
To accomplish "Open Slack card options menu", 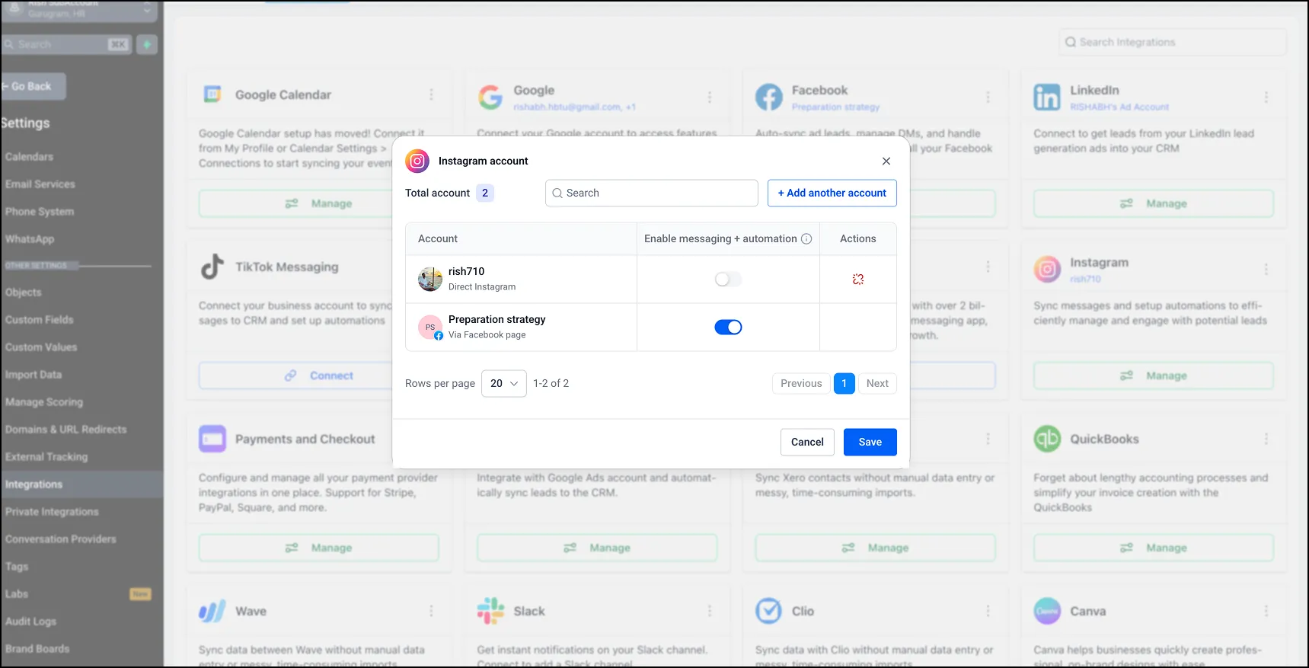I will 709,611.
